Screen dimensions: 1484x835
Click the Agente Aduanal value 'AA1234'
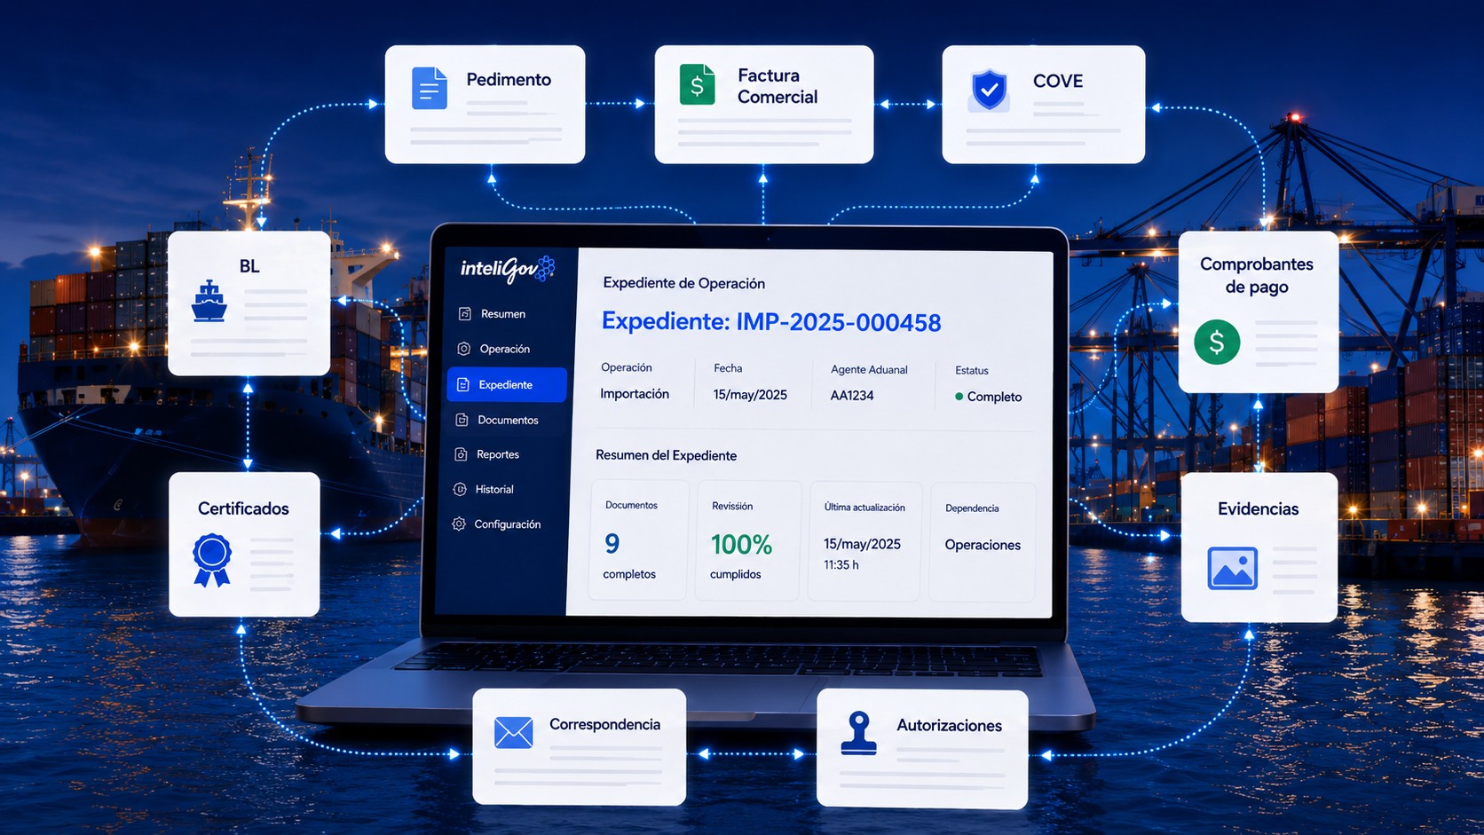tap(852, 396)
